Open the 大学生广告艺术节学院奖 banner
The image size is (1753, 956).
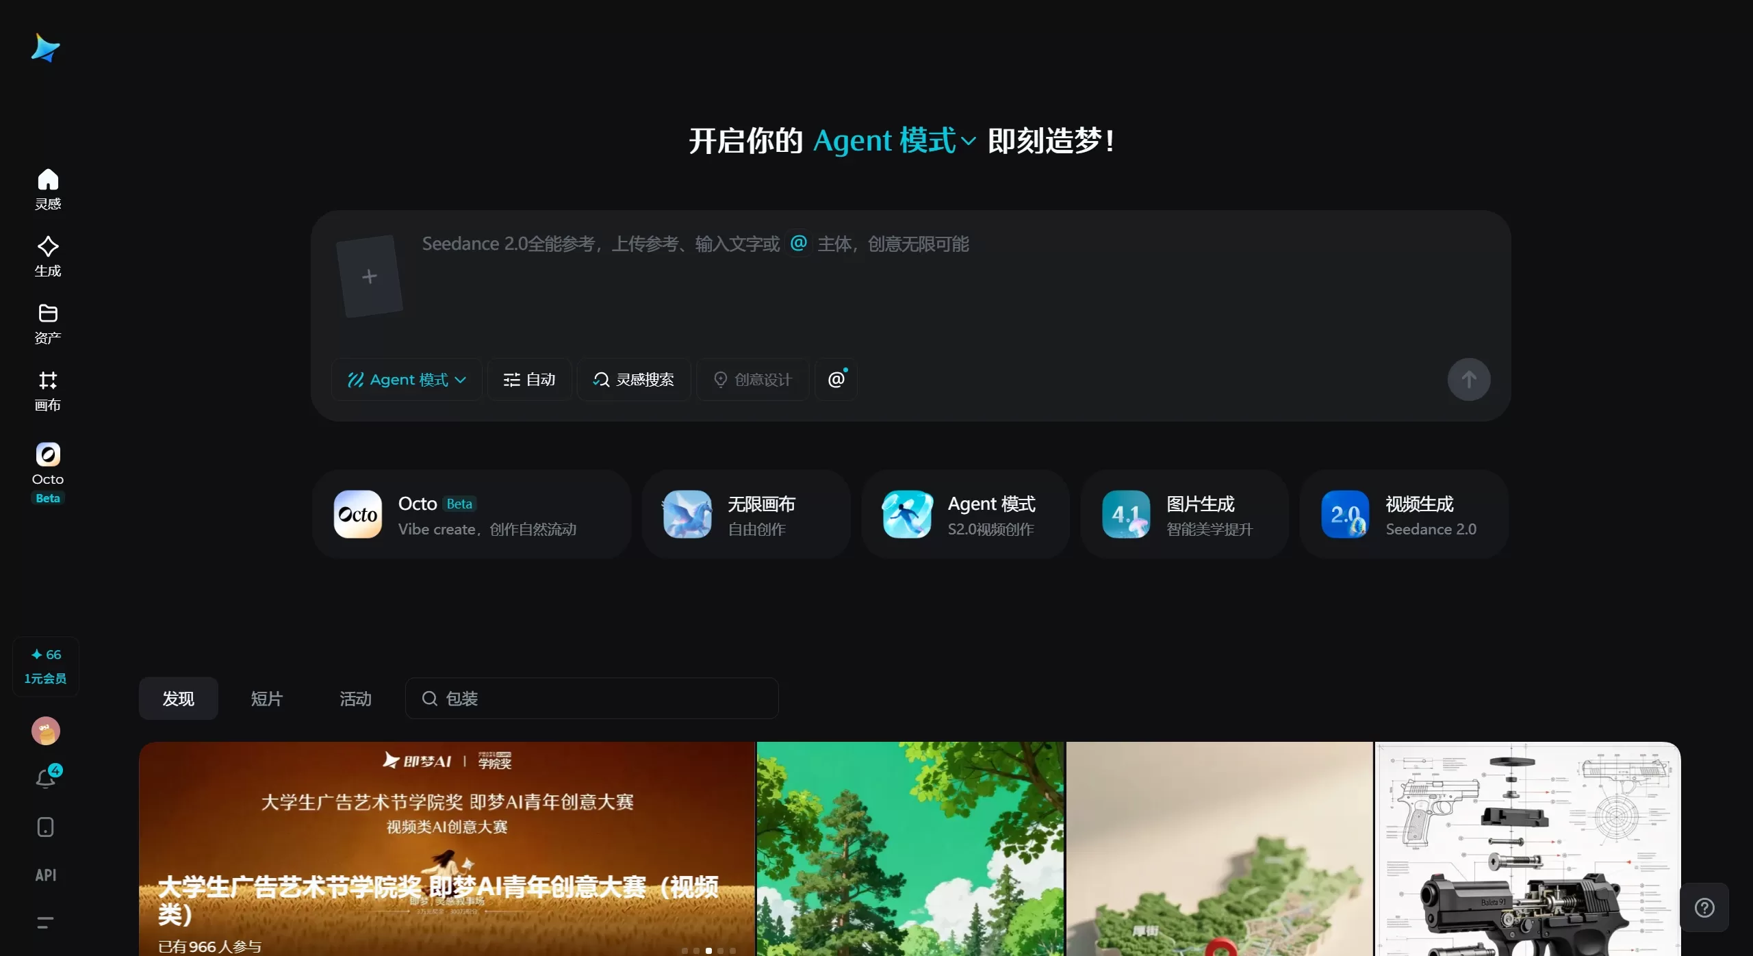point(447,849)
